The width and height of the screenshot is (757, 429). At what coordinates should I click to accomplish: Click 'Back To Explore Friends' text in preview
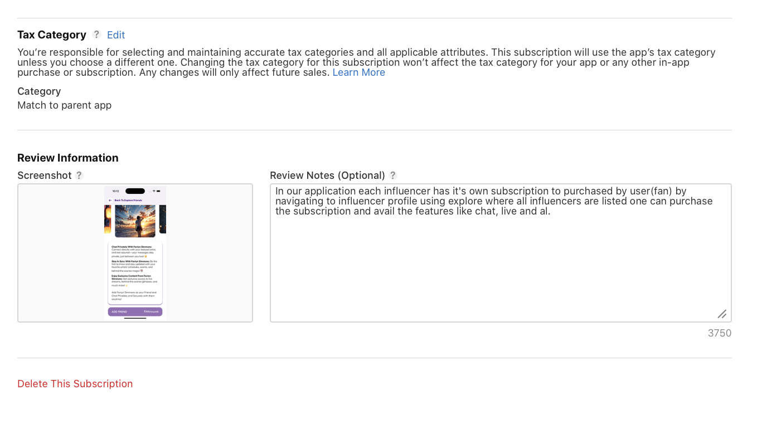click(128, 200)
